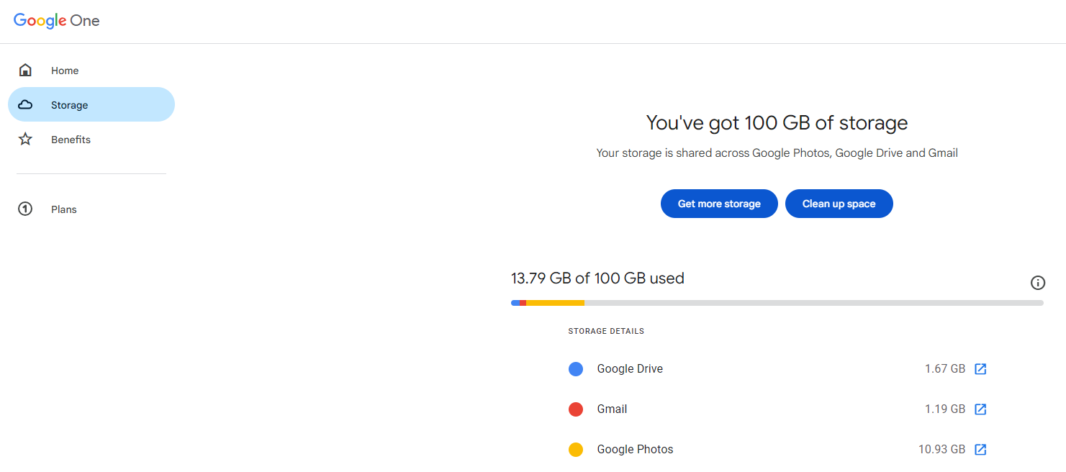Click the blue Google Drive dot
Image resolution: width=1066 pixels, height=472 pixels.
click(576, 369)
